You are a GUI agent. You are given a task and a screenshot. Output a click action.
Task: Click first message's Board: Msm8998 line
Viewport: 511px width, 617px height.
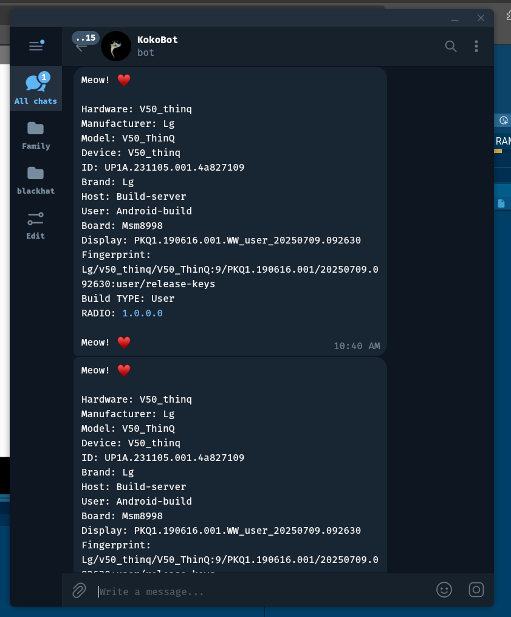[122, 226]
